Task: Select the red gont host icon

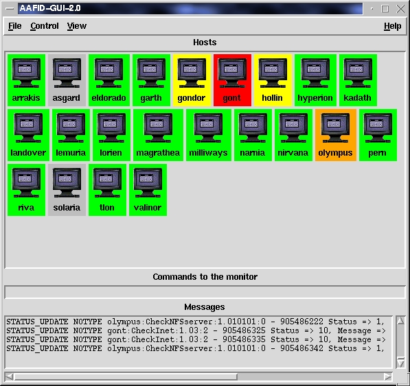Action: coord(232,80)
